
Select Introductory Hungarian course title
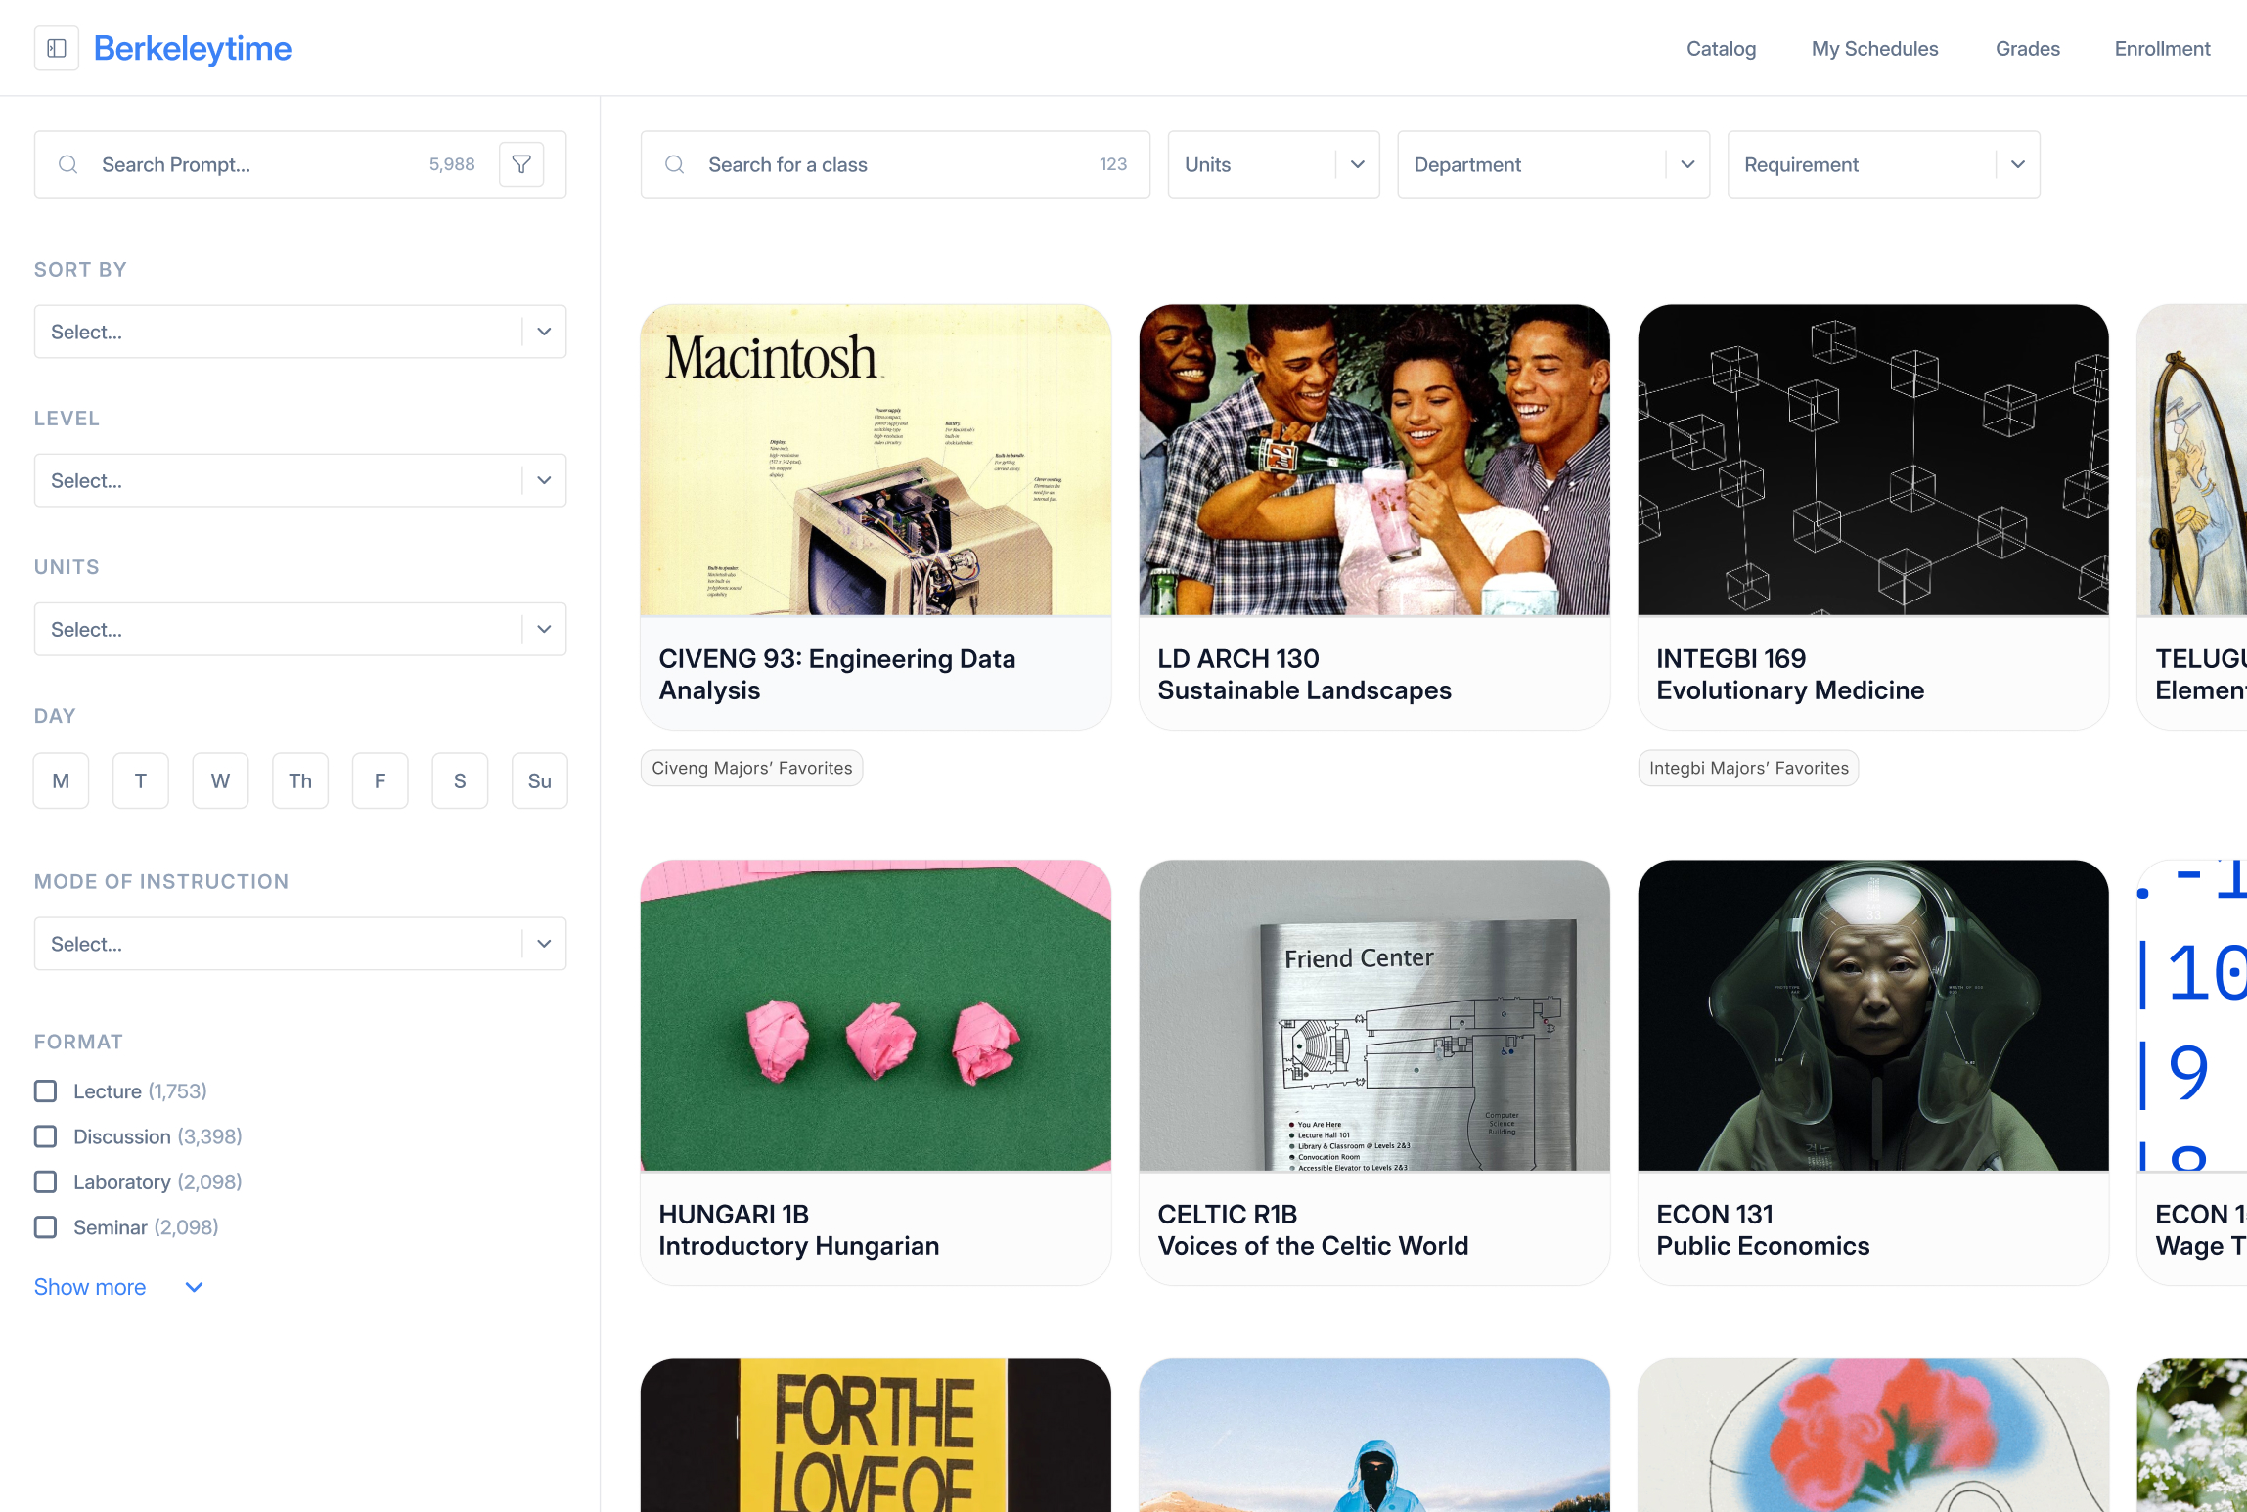pos(798,1246)
